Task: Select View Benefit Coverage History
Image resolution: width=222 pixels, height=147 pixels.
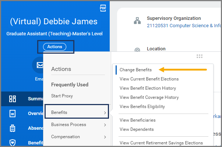Action: [149, 97]
